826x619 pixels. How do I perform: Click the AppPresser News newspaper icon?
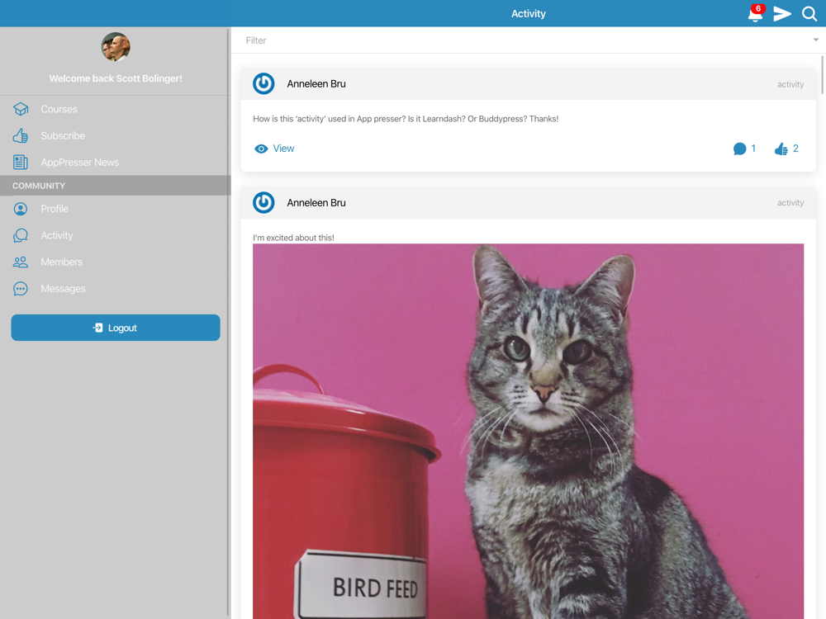[21, 162]
